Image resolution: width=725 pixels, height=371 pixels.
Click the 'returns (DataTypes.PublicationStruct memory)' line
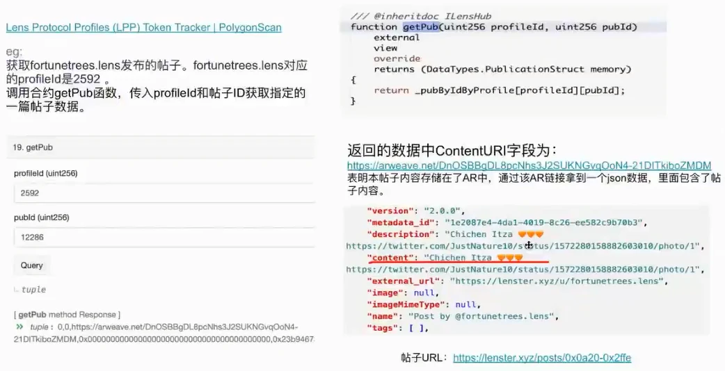(x=502, y=69)
